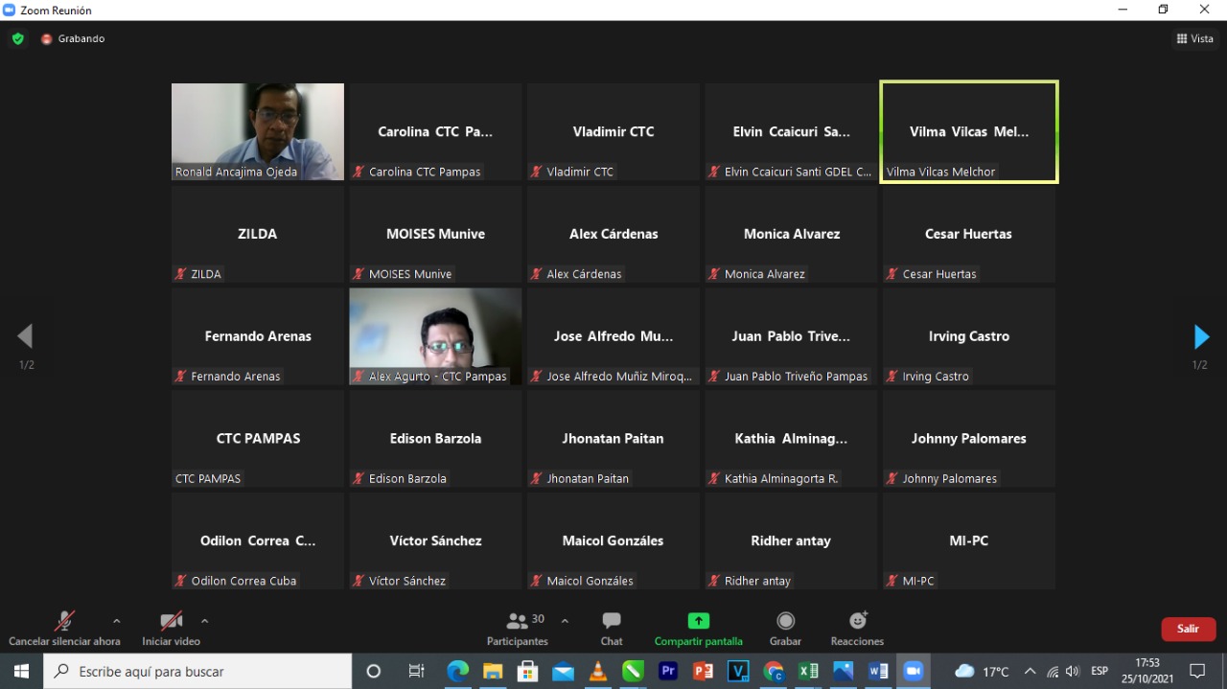The image size is (1227, 689).
Task: Select Ronald Ancajima Ojeda's video tile
Action: click(x=257, y=131)
